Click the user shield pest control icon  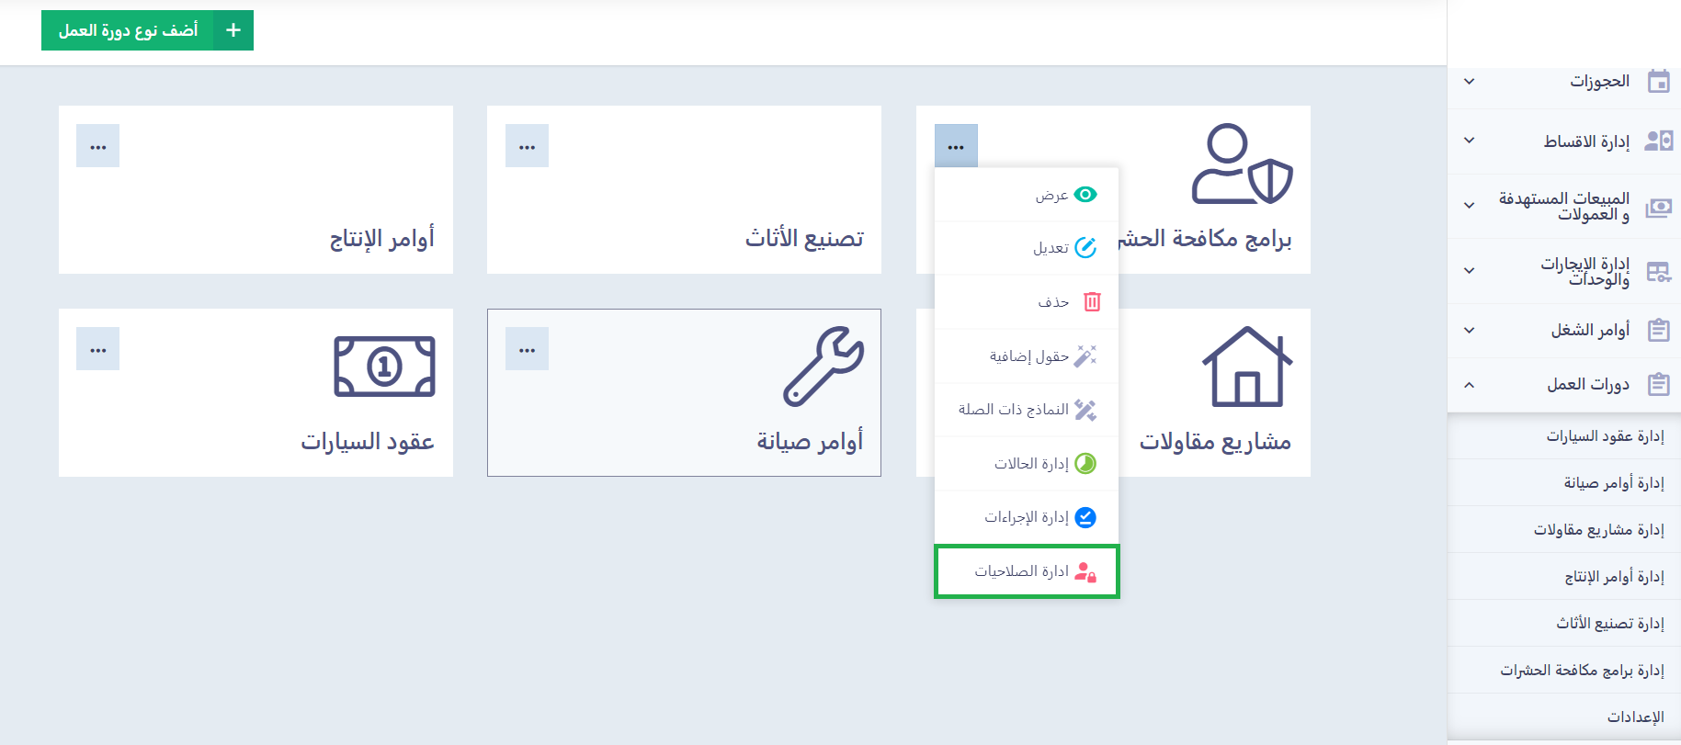pyautogui.click(x=1242, y=164)
